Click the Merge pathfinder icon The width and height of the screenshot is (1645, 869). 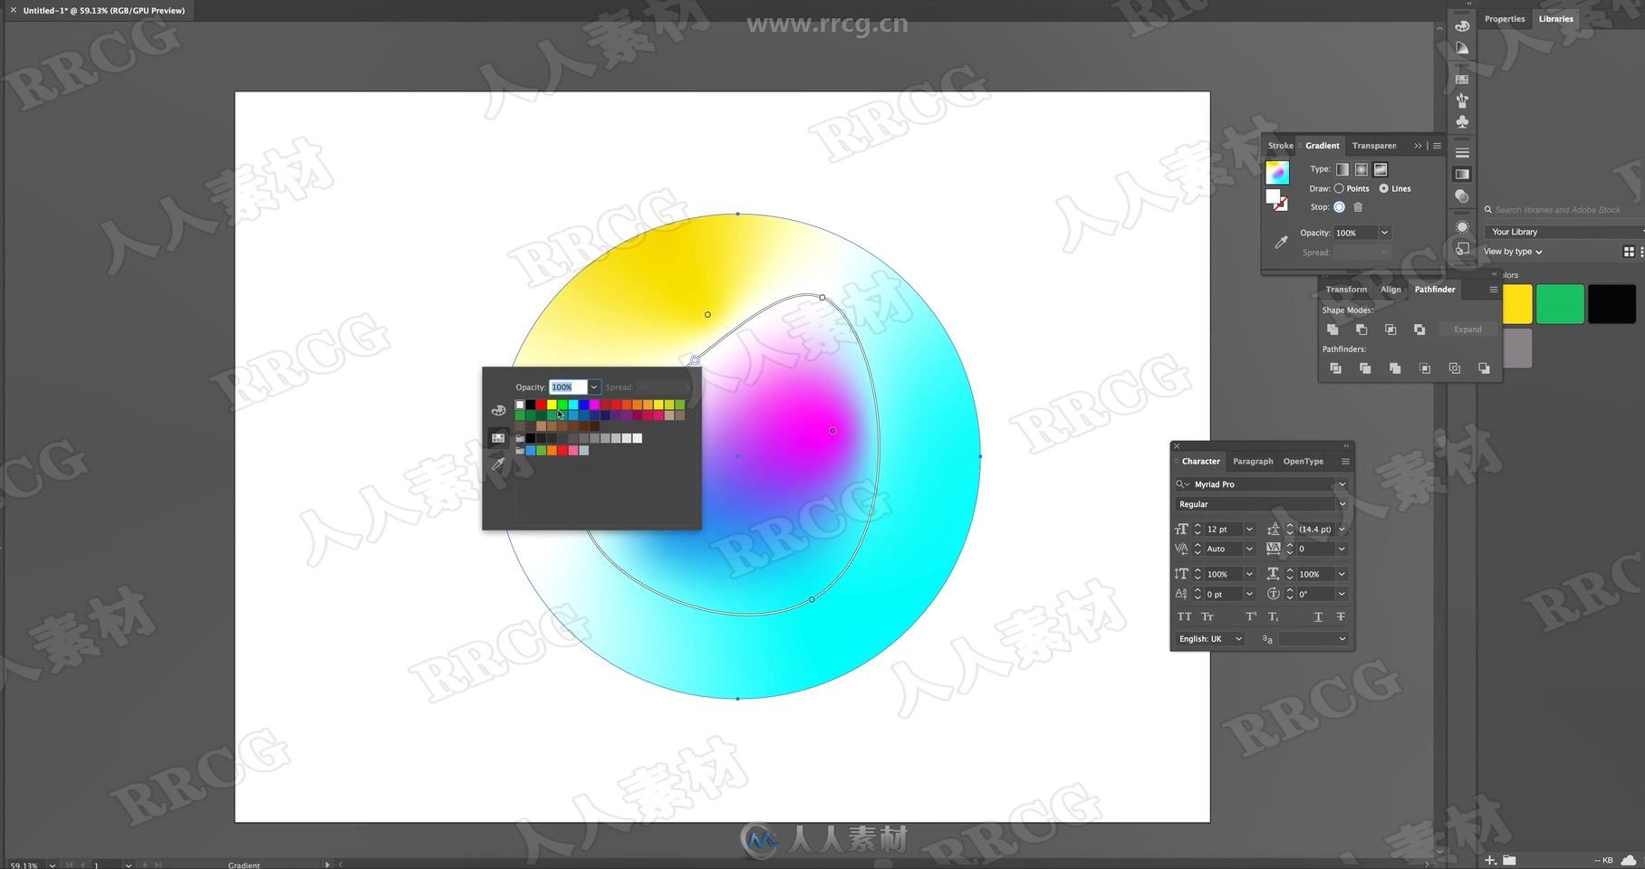tap(1395, 368)
